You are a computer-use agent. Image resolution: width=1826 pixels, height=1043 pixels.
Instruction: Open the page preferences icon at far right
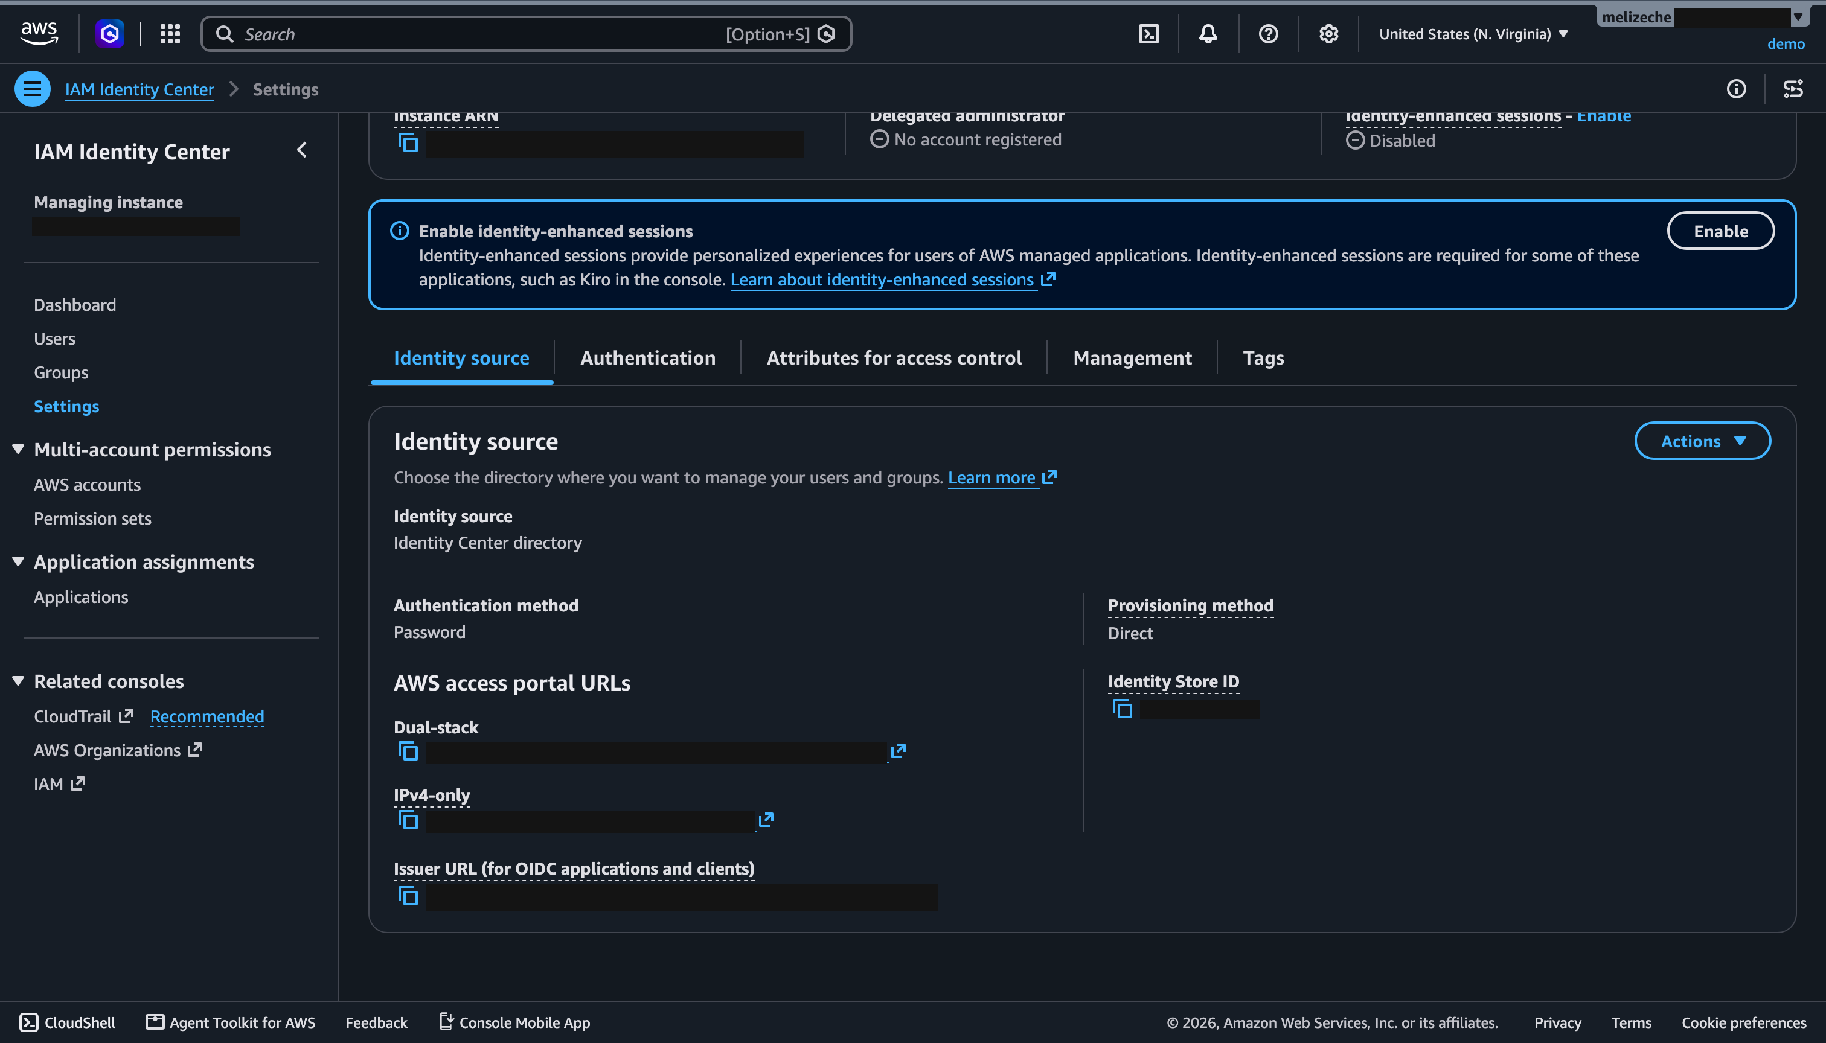pos(1793,89)
